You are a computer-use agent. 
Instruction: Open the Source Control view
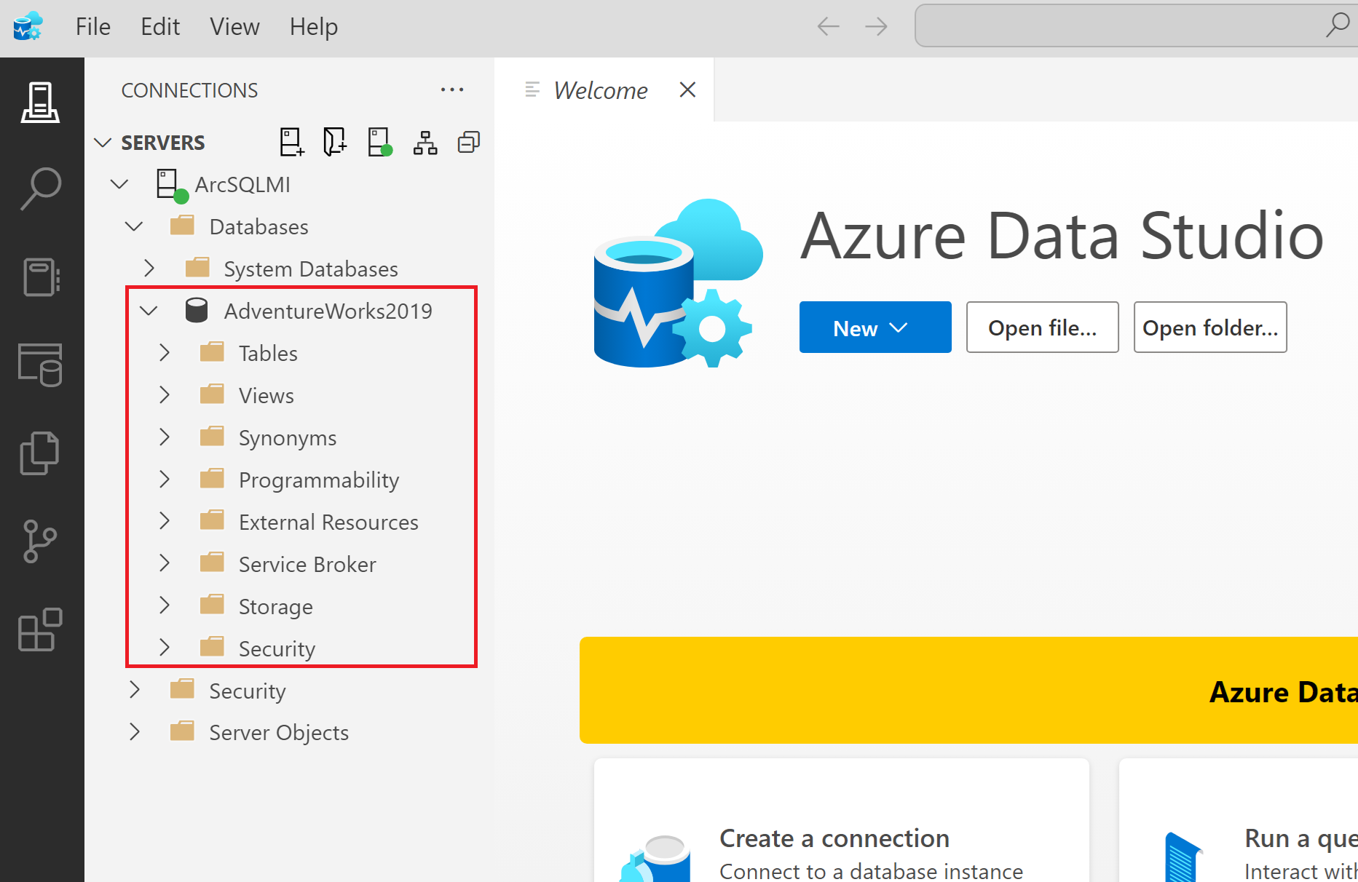point(41,541)
